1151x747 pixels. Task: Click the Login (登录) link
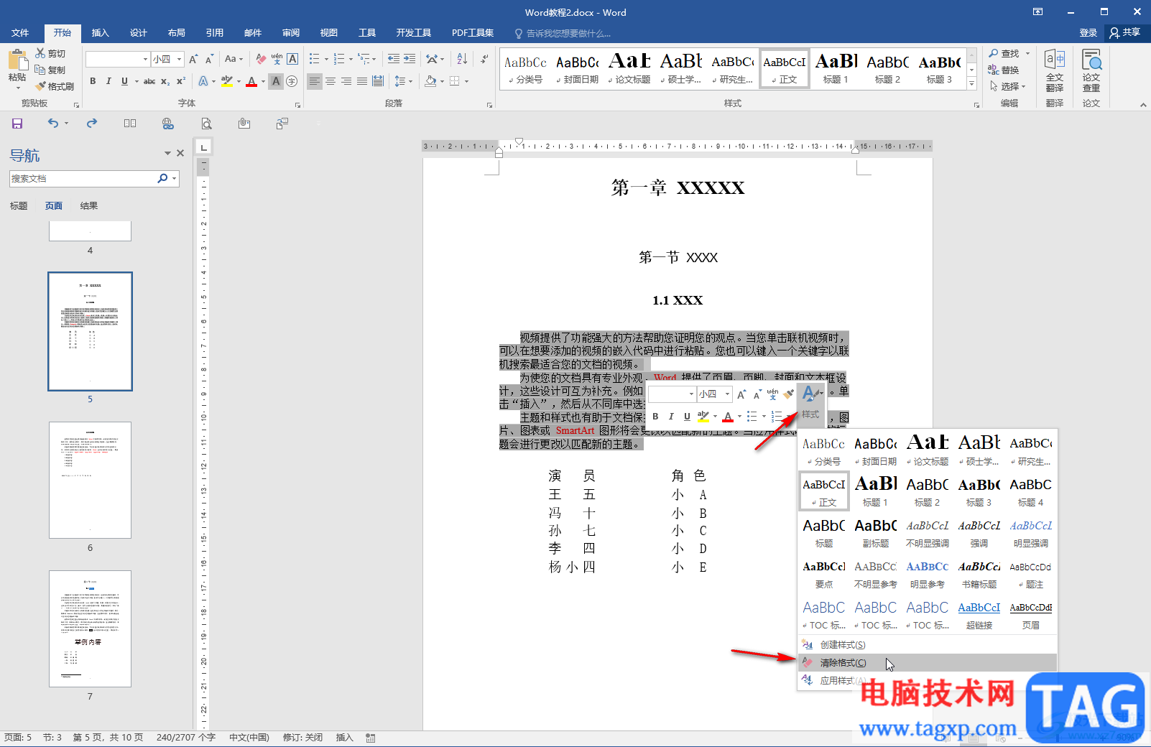click(1088, 33)
